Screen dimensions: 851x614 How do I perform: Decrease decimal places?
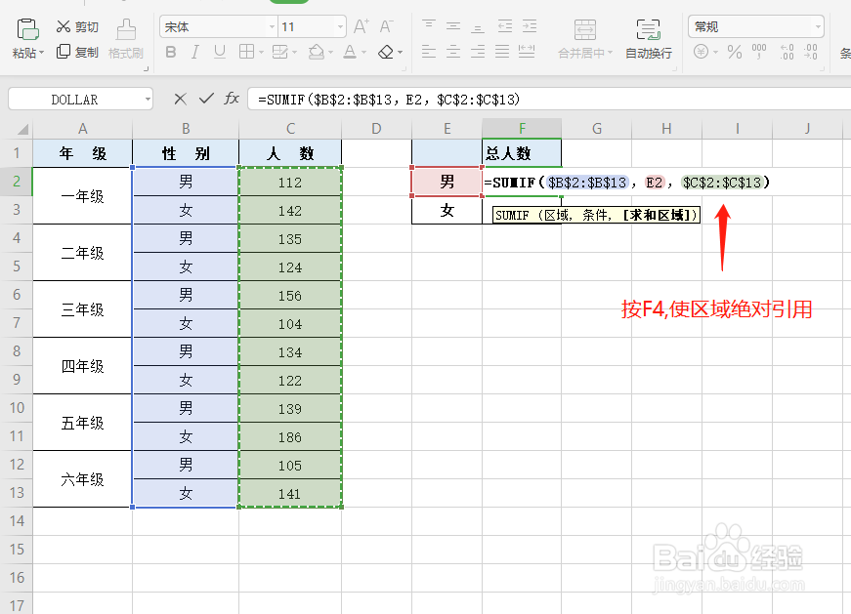pos(811,52)
